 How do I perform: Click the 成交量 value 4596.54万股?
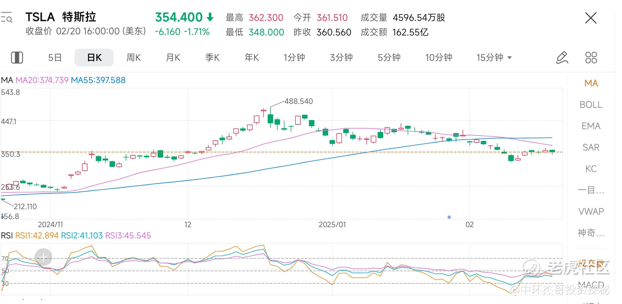click(x=419, y=18)
